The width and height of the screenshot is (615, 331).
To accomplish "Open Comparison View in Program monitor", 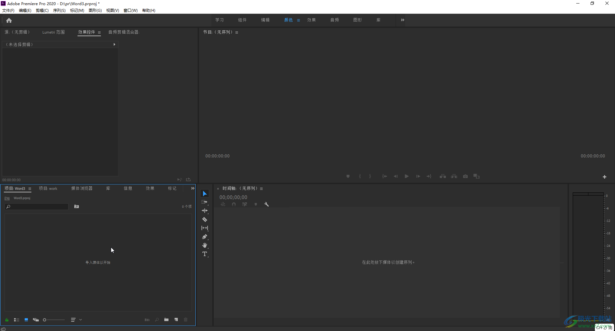I will (x=477, y=176).
